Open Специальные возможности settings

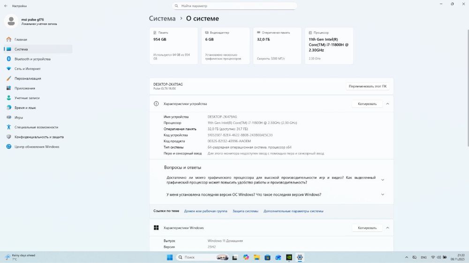click(38, 127)
